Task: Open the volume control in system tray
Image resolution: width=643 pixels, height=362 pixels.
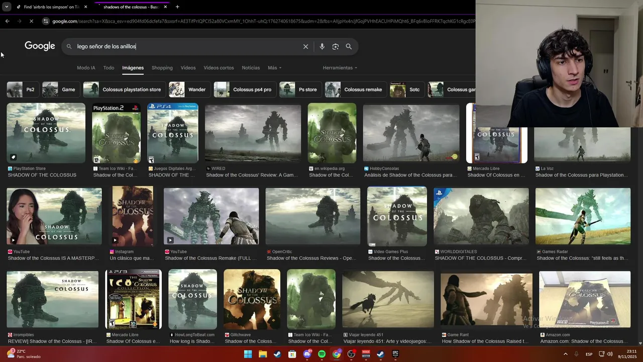Action: [x=610, y=354]
